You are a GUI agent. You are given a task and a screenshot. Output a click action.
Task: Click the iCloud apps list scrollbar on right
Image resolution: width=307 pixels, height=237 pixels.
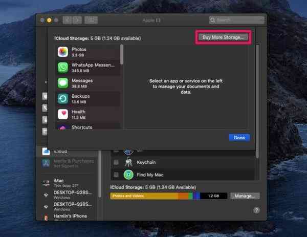pyautogui.click(x=257, y=101)
